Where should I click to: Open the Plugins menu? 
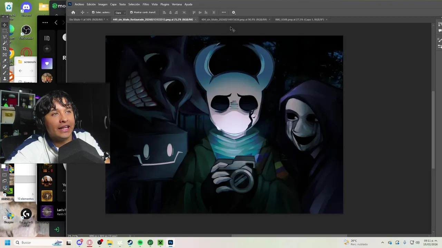point(165,4)
